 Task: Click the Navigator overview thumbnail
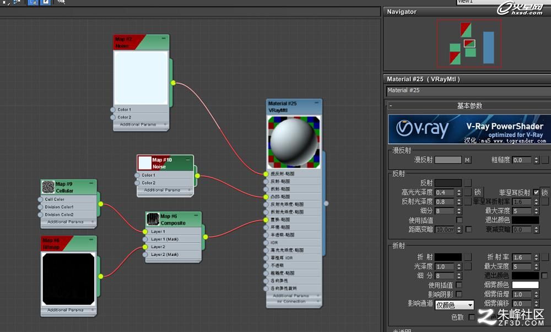(469, 43)
